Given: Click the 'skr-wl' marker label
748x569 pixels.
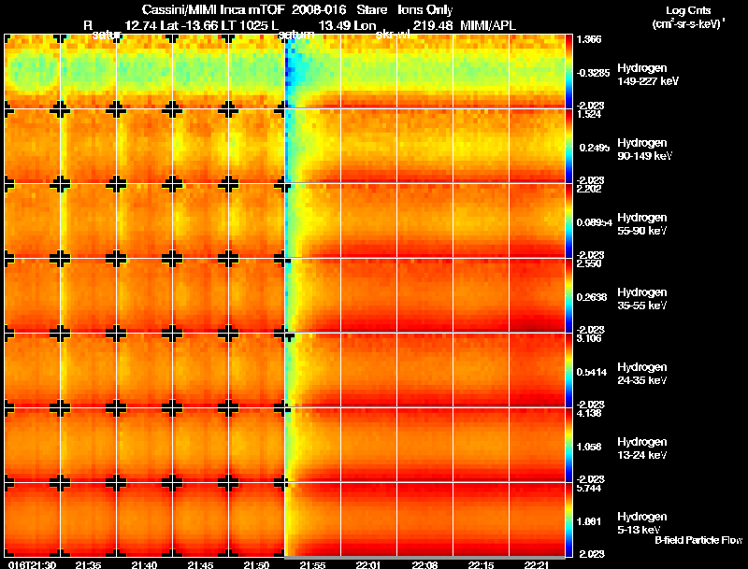Looking at the screenshot, I should [x=393, y=35].
